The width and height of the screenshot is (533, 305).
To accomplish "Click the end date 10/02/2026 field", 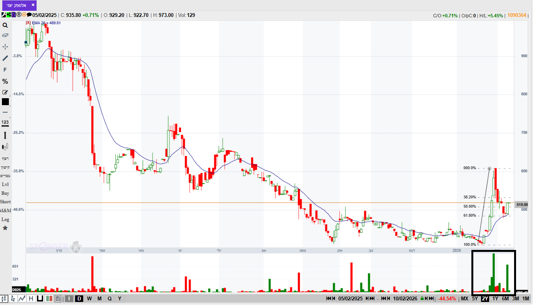I will 405,298.
